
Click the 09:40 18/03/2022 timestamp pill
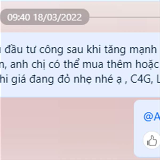click(45, 17)
